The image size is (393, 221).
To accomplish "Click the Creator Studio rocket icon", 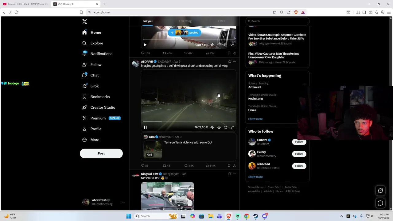I will 84,107.
